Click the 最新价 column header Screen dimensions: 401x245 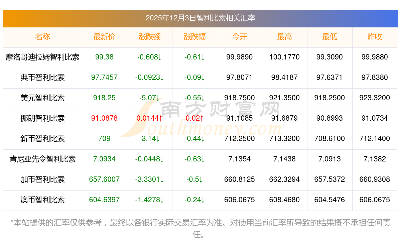click(x=104, y=37)
